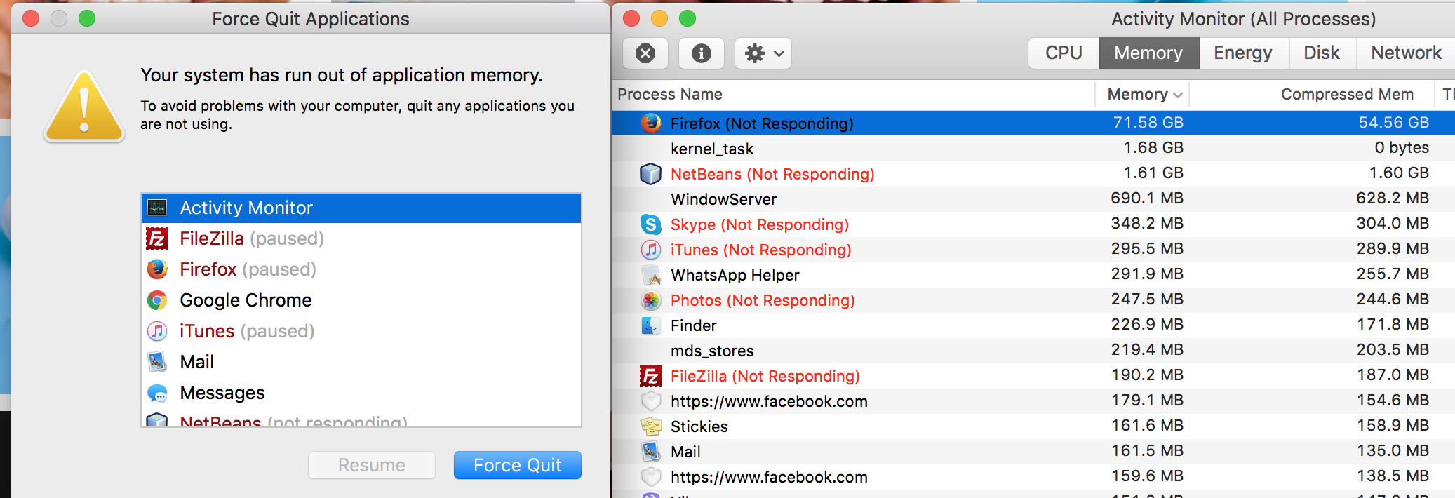Click the quit process X icon in Activity Monitor
The image size is (1455, 498).
click(645, 53)
